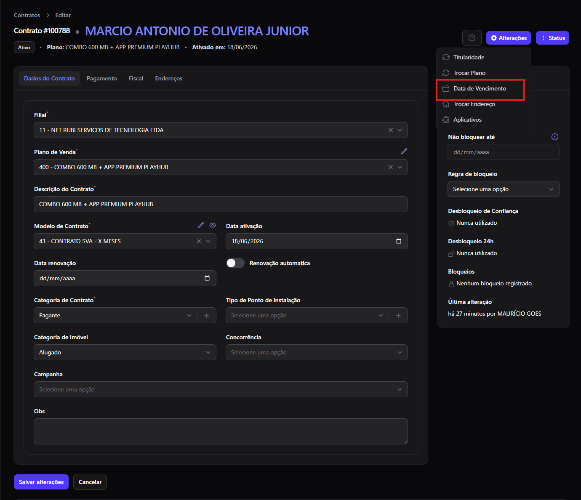View contract model with the eye icon
The image size is (581, 500).
[213, 225]
